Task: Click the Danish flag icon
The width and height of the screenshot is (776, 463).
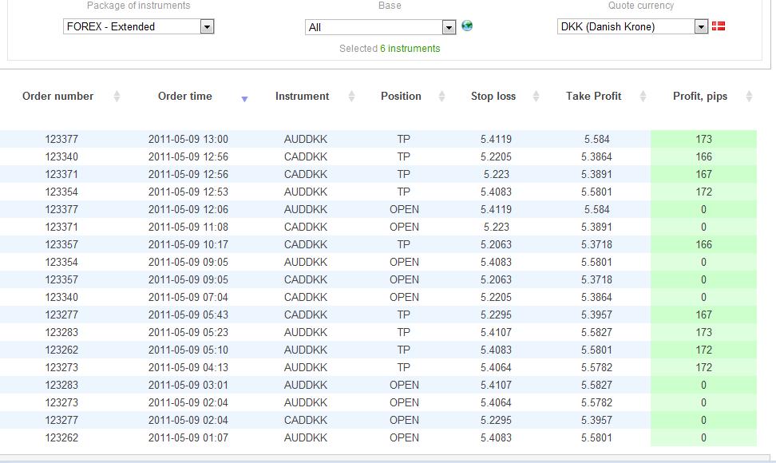Action: 719,26
